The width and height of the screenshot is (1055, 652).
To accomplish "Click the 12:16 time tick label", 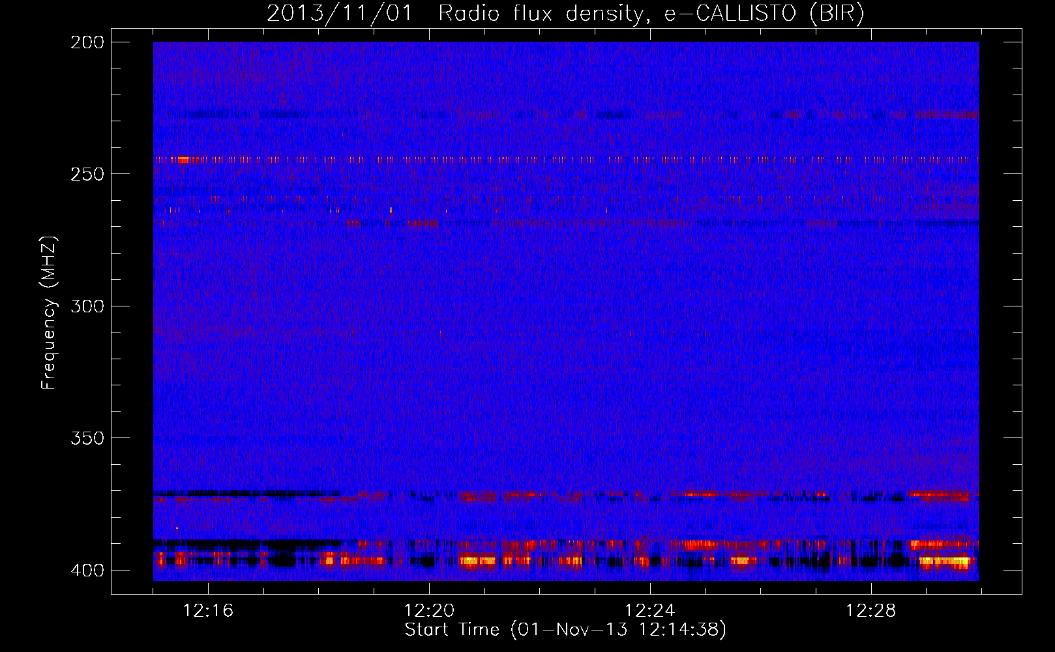I will pos(208,611).
